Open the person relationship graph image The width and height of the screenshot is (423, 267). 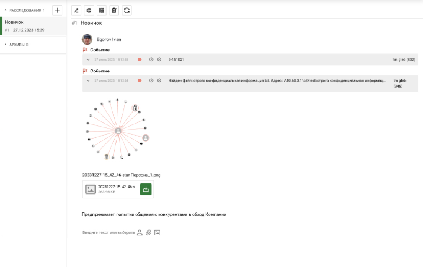pyautogui.click(x=118, y=130)
